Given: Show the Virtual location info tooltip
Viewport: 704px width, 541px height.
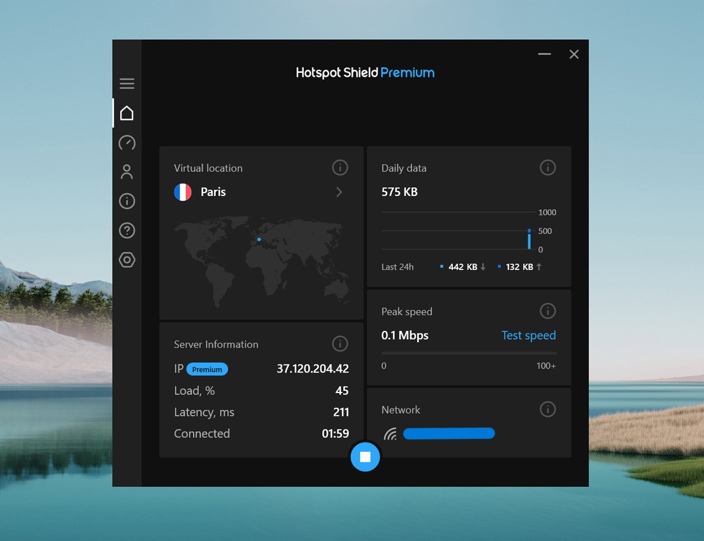Looking at the screenshot, I should (340, 167).
